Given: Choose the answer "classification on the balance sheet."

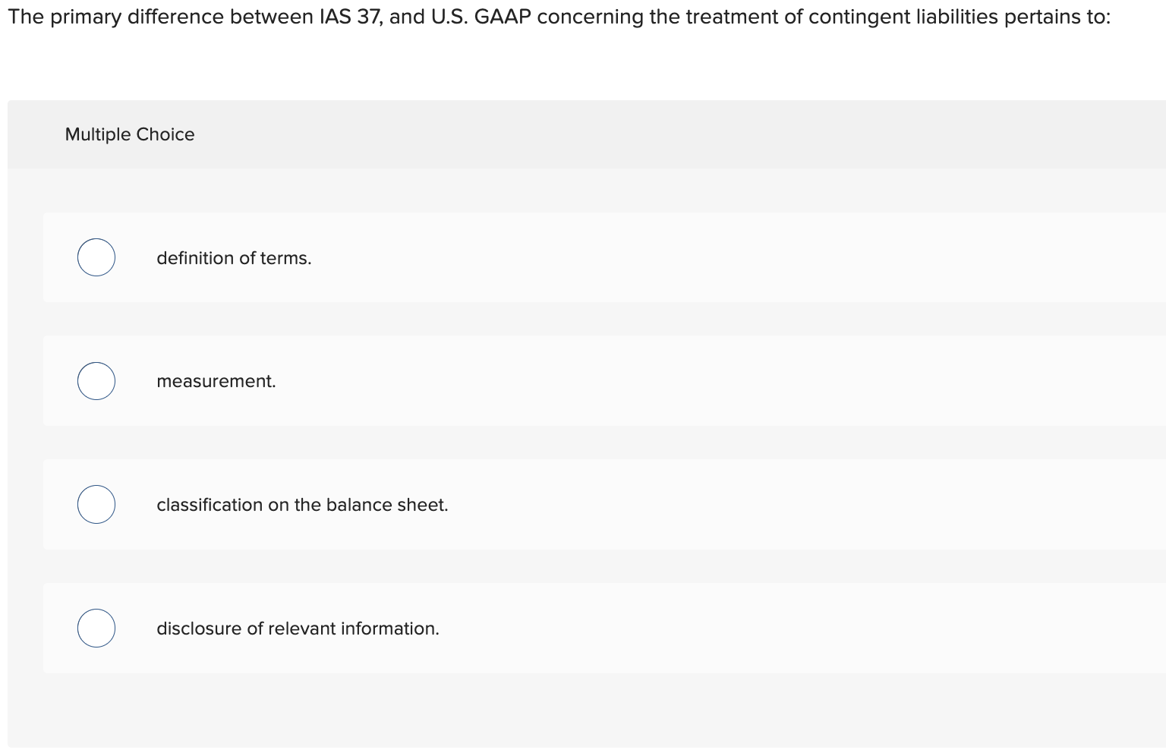Looking at the screenshot, I should [302, 504].
